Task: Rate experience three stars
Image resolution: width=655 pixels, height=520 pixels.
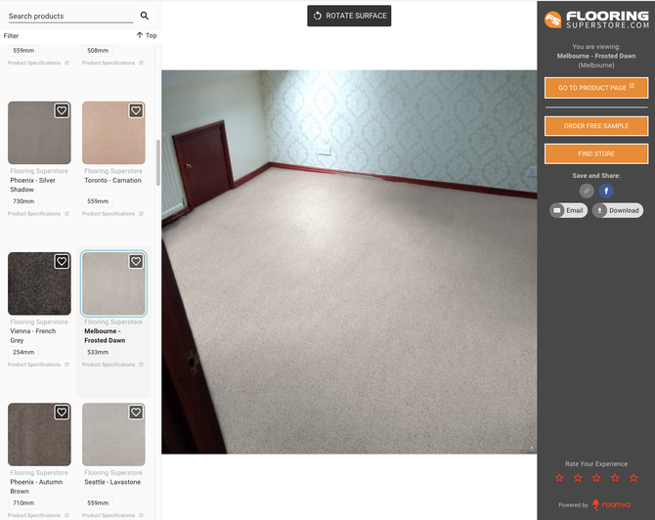Action: click(596, 477)
